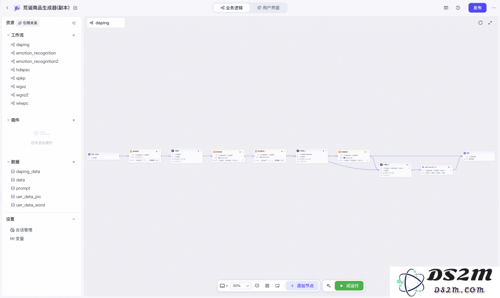
Task: Collapse the 插件 section
Action: [x=8, y=120]
